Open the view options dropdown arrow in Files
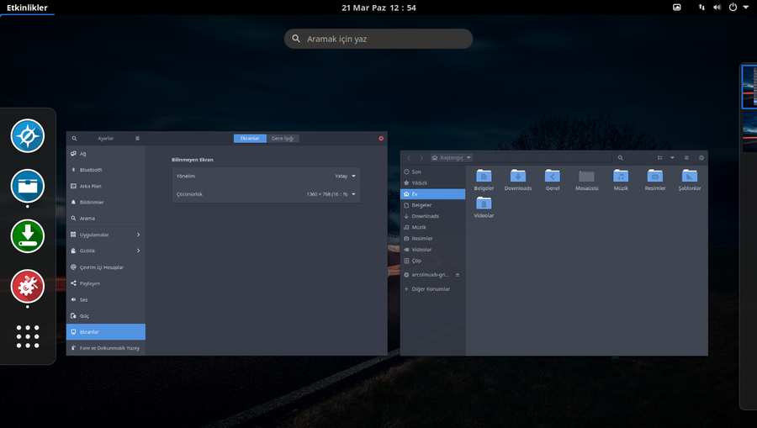This screenshot has width=757, height=428. pos(672,157)
